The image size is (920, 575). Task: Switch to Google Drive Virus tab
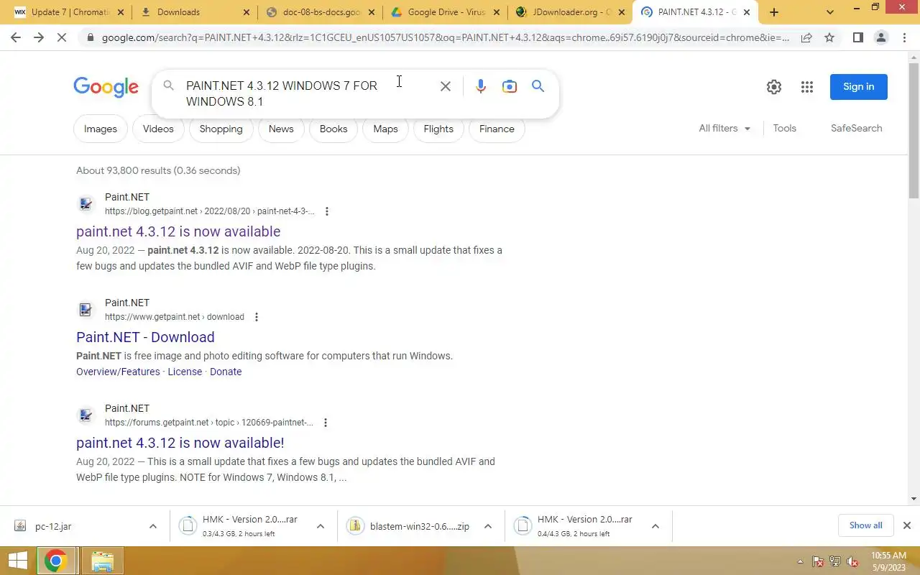(446, 12)
